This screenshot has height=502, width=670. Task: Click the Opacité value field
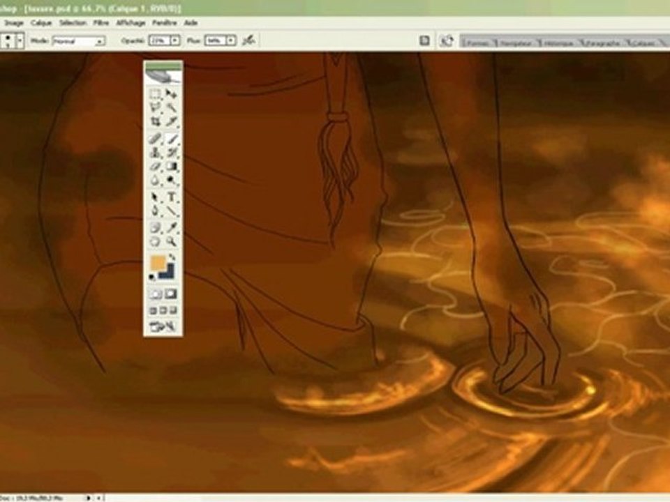coord(159,41)
